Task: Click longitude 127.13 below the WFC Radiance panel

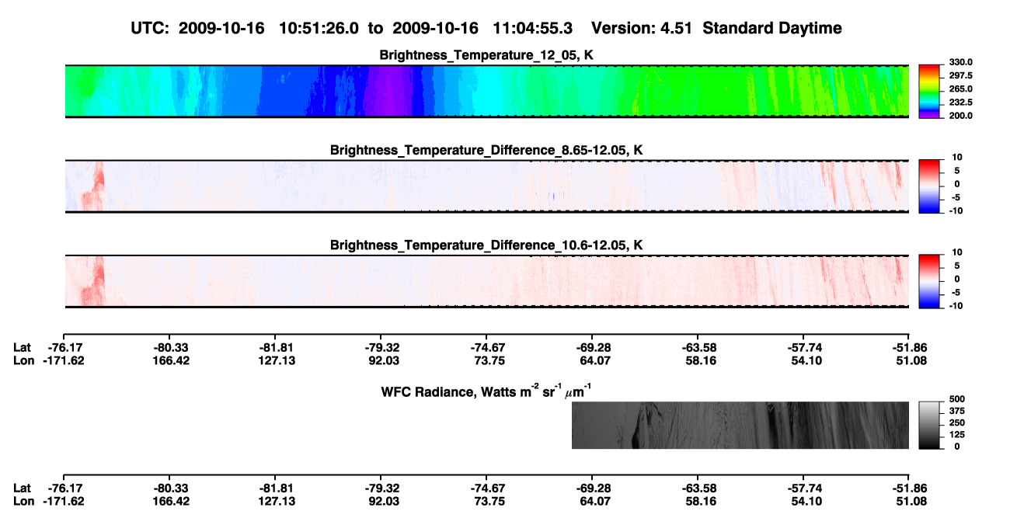Action: (x=277, y=502)
